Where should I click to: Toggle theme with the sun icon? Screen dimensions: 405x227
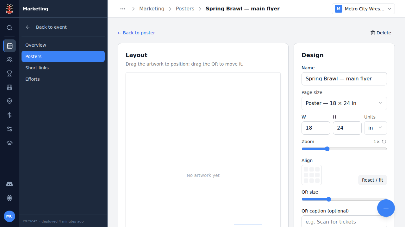click(9, 198)
